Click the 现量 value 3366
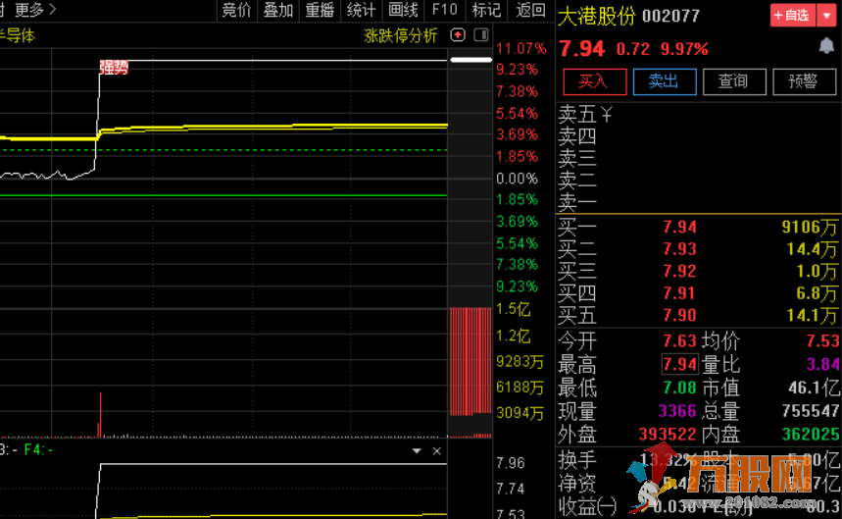 pos(677,411)
